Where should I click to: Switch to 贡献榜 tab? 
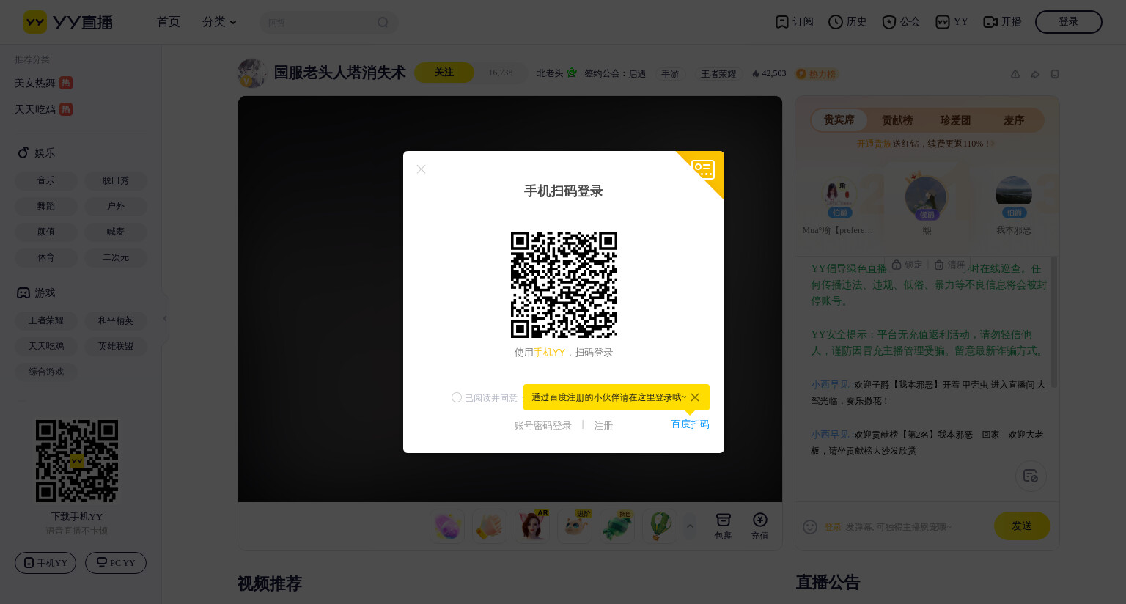(x=897, y=120)
